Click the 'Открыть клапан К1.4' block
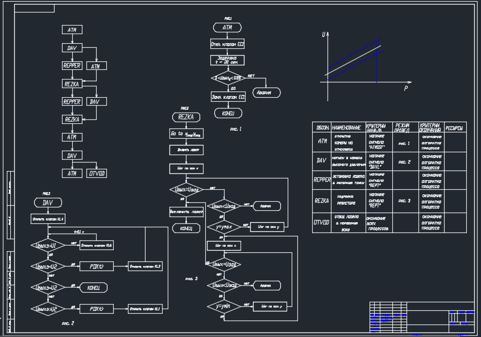The height and width of the screenshot is (337, 481). [48, 219]
